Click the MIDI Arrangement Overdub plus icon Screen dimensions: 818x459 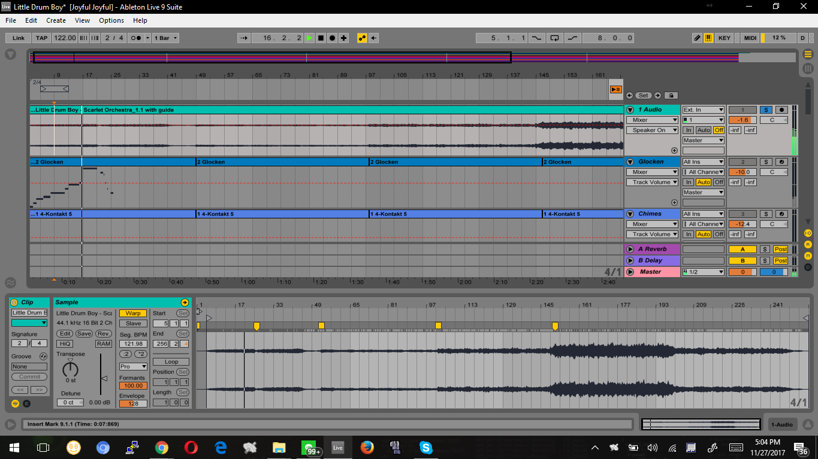[343, 38]
